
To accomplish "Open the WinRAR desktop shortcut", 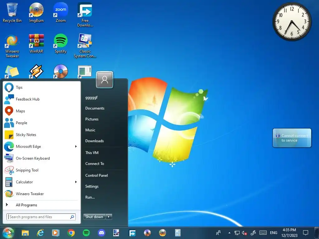I will (36, 44).
